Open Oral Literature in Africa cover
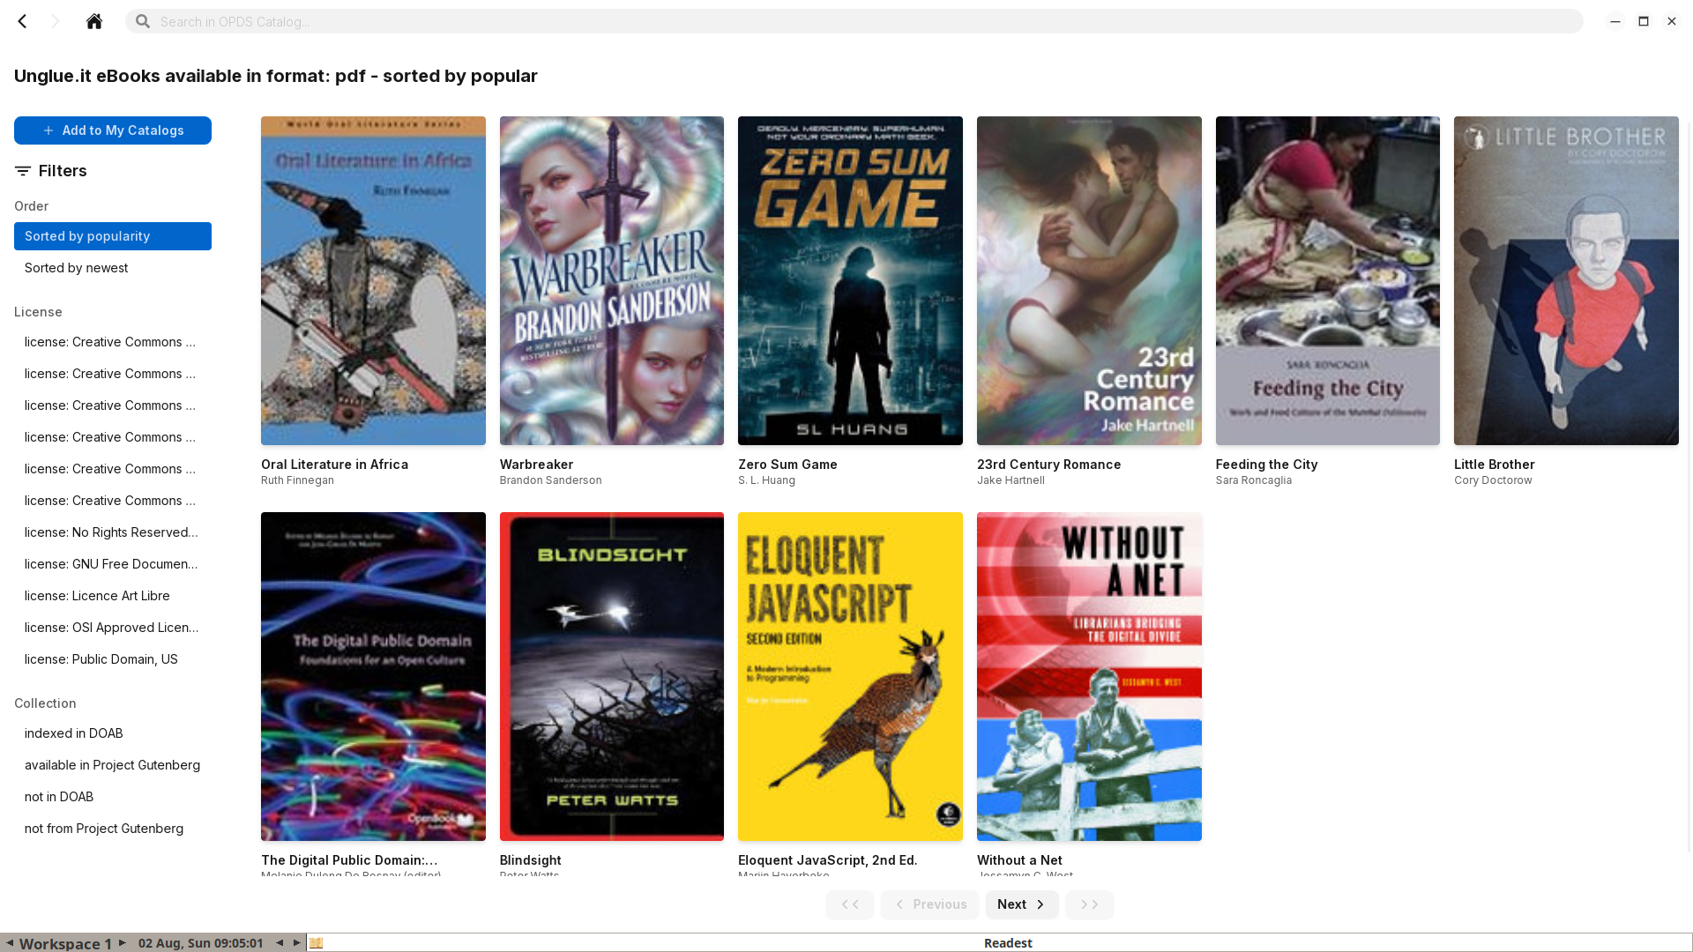Screen dimensions: 1693x952 point(373,280)
